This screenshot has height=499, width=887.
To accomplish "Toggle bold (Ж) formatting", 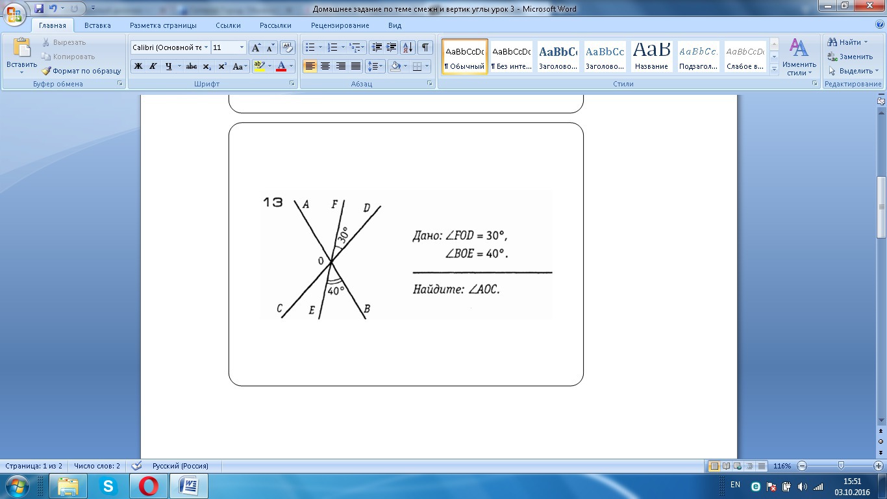I will pos(138,66).
